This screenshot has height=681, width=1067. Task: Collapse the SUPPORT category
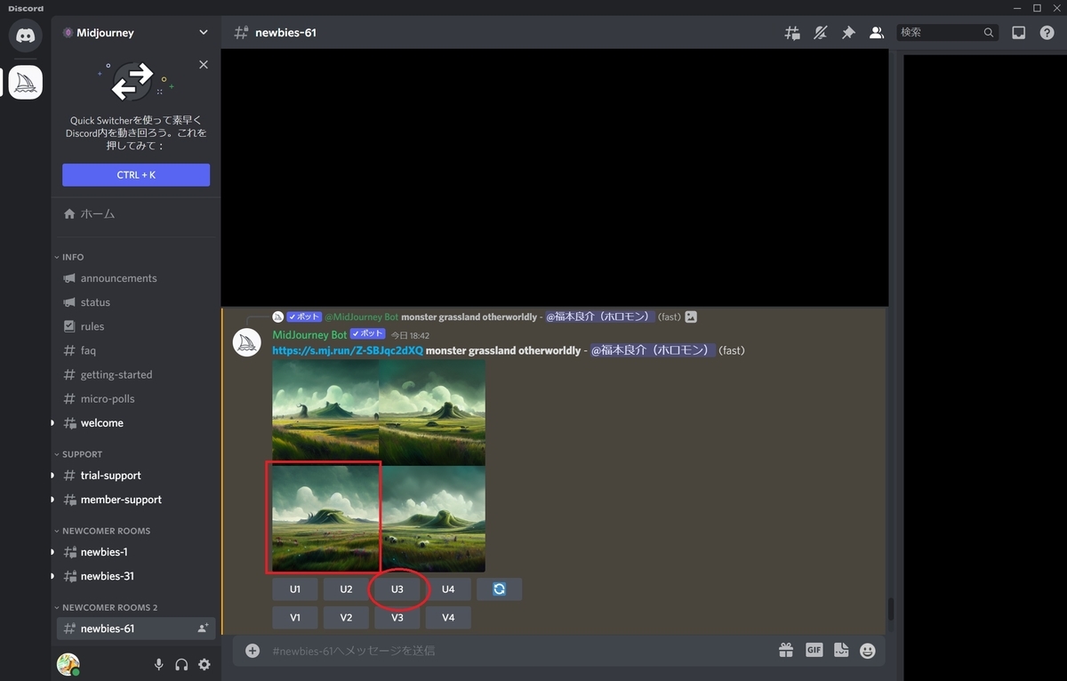81,454
